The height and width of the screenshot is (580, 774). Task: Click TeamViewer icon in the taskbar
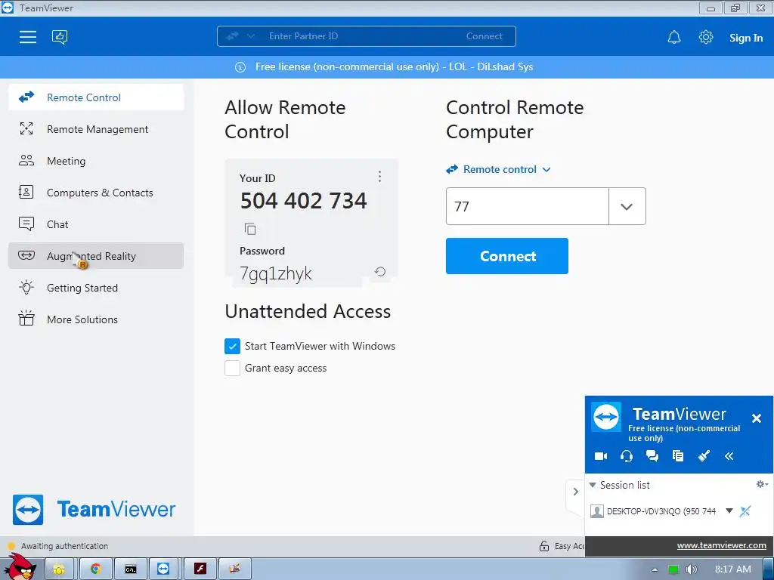163,569
